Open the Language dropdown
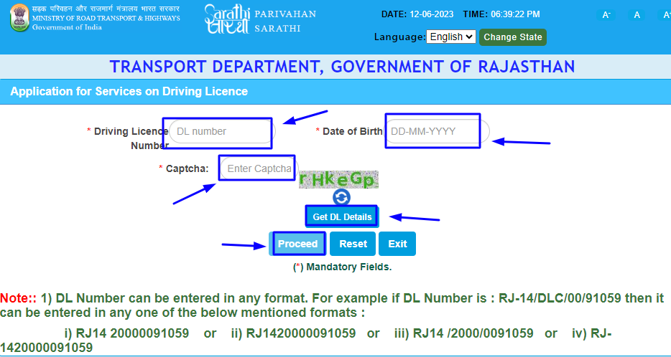The height and width of the screenshot is (357, 671). pyautogui.click(x=451, y=37)
